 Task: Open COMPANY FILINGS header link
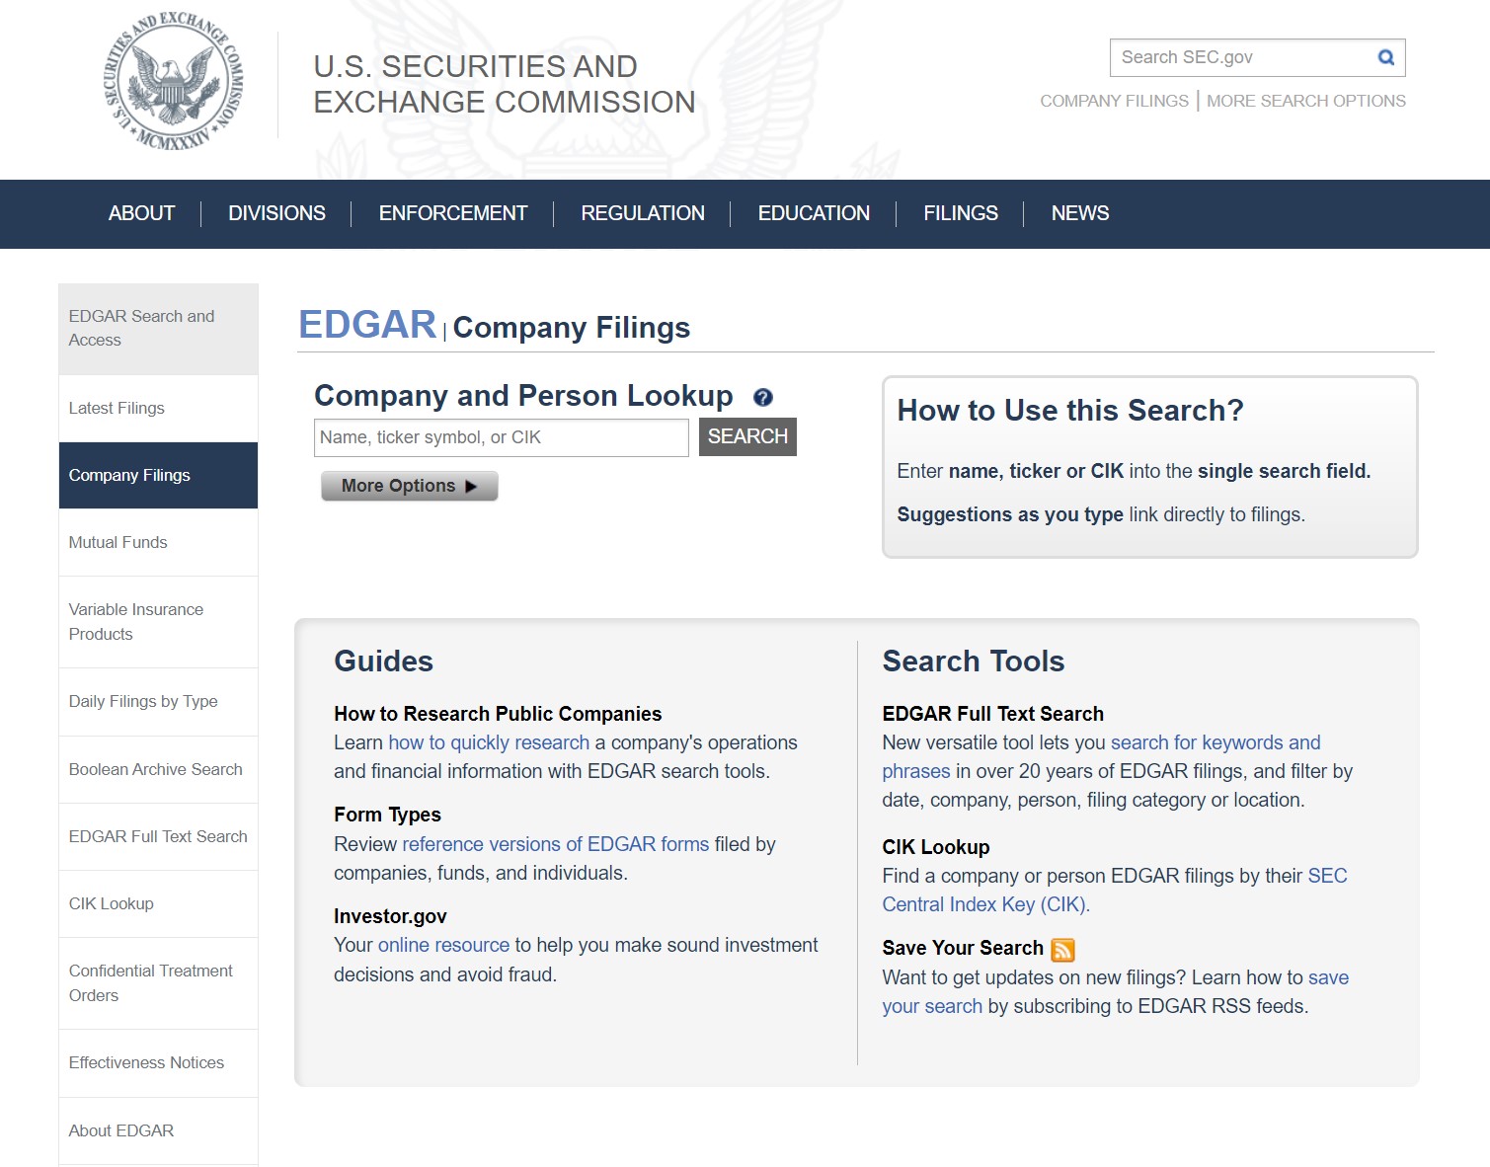click(1114, 101)
